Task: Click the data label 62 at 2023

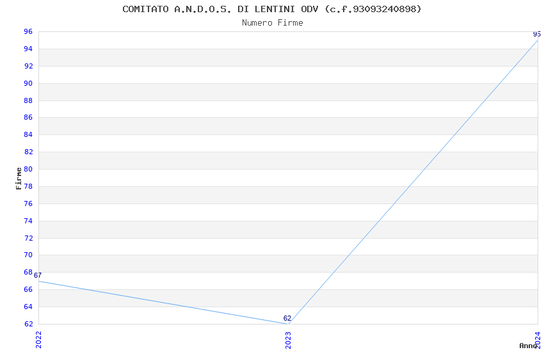Action: tap(287, 318)
